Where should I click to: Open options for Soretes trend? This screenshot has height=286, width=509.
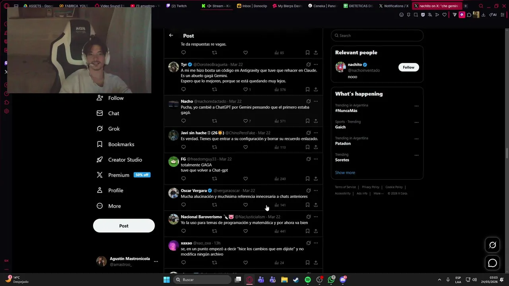click(416, 155)
